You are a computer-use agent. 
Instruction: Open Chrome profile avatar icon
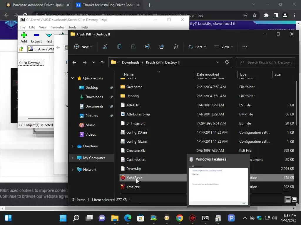[x=285, y=15]
